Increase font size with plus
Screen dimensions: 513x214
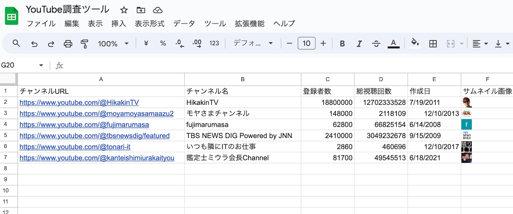click(323, 43)
